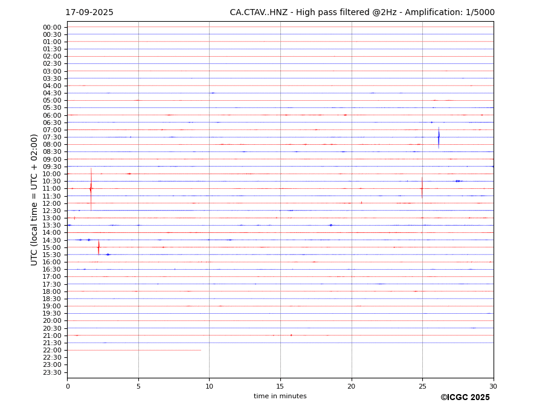Viewport: 560px width, 420px height.
Task: Click the 12:30 row time label
Action: click(x=52, y=211)
